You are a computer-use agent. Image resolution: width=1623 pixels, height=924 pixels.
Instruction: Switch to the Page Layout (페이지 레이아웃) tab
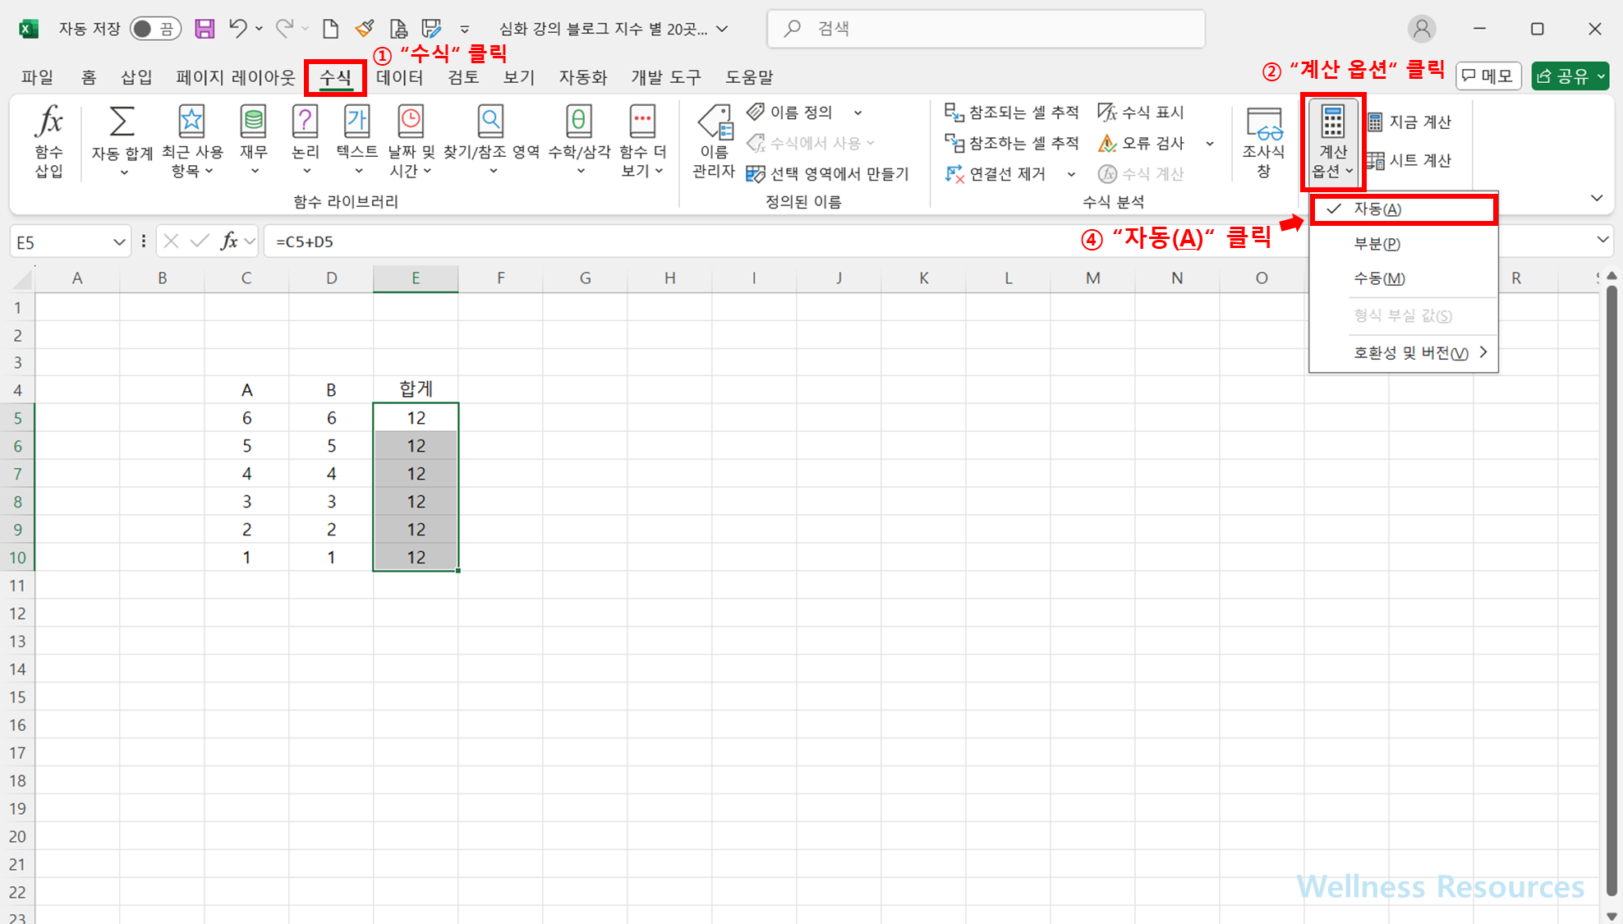pyautogui.click(x=236, y=77)
